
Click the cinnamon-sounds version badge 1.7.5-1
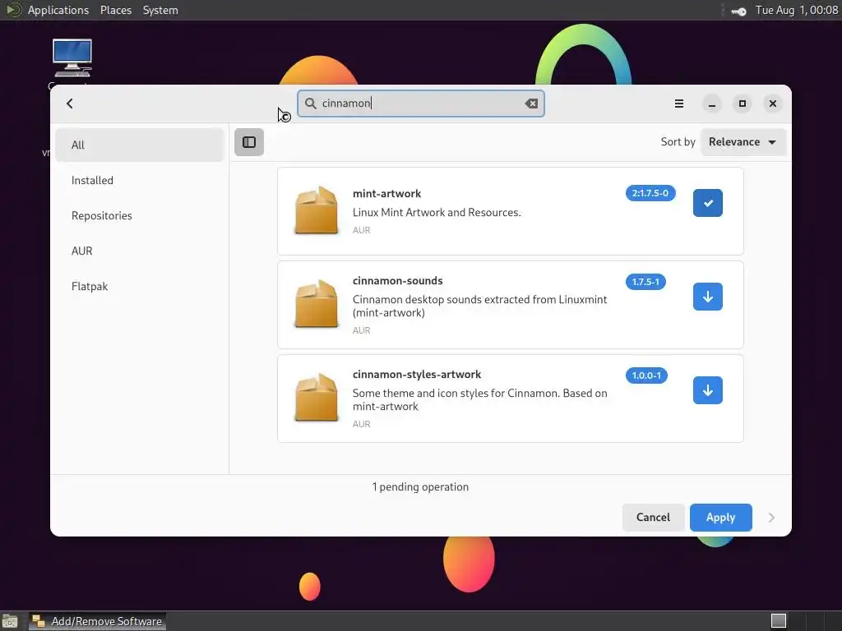coord(645,282)
